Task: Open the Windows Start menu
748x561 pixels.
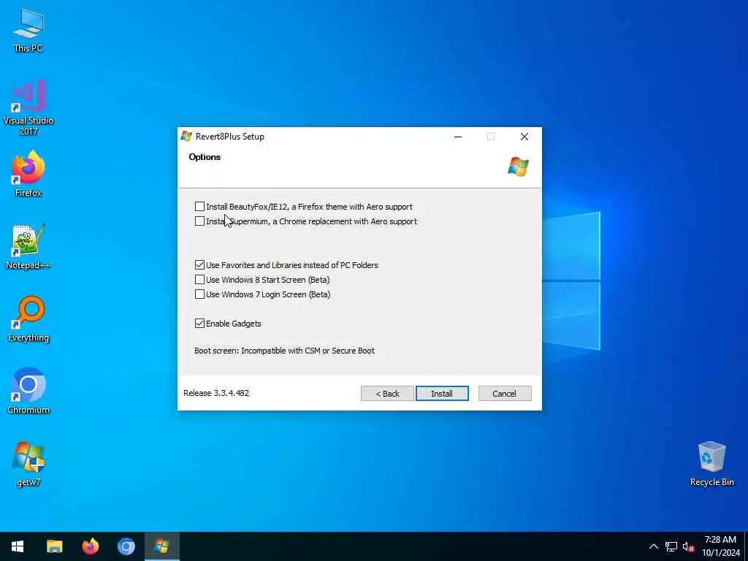Action: pos(18,546)
